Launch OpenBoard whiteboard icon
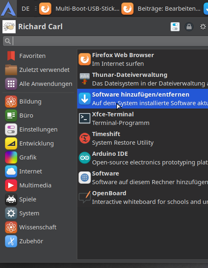208x268 pixels. click(85, 197)
